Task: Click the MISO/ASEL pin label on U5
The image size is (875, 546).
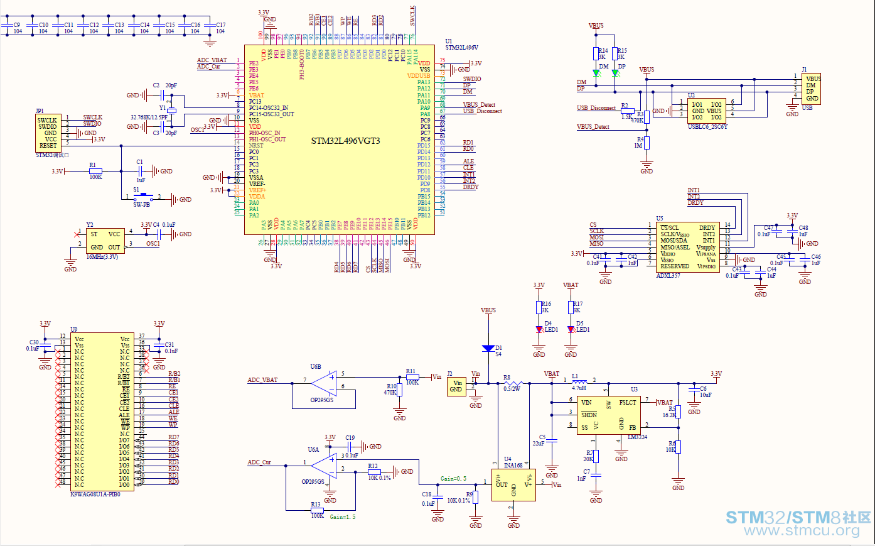Action: coord(675,247)
